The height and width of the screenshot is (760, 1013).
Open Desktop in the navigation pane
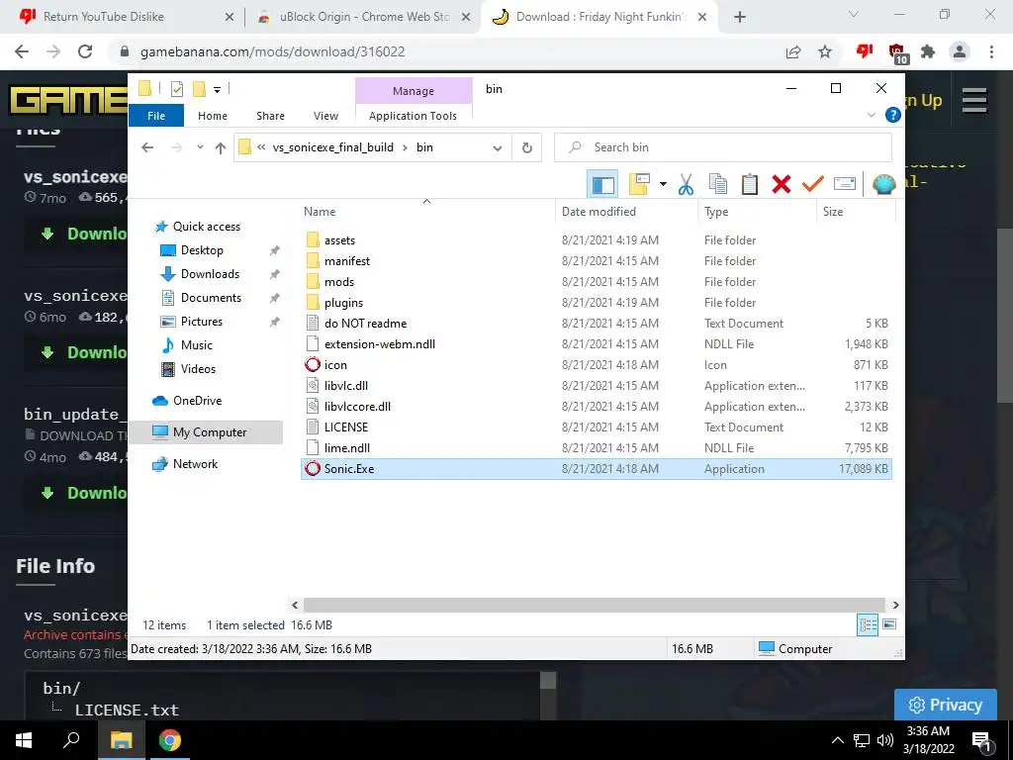pos(202,250)
